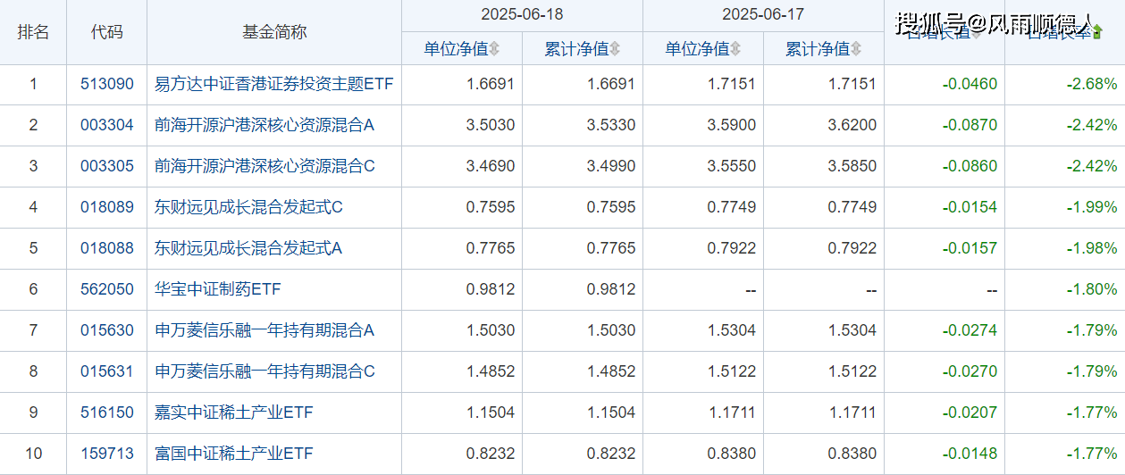Viewport: 1125px width, 475px height.
Task: Open fund code 003304
Action: tap(107, 126)
